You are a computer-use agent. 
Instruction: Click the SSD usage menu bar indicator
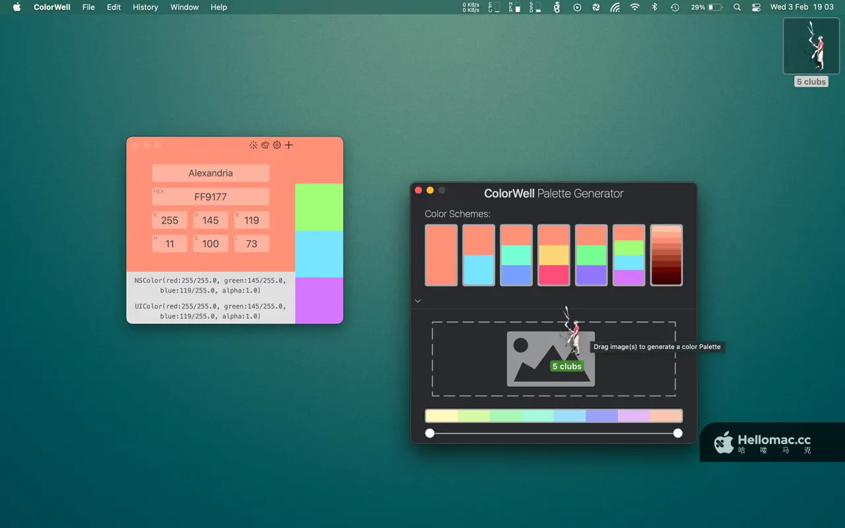[x=535, y=7]
